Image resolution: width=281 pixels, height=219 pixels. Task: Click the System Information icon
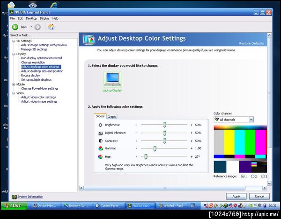pos(15,197)
